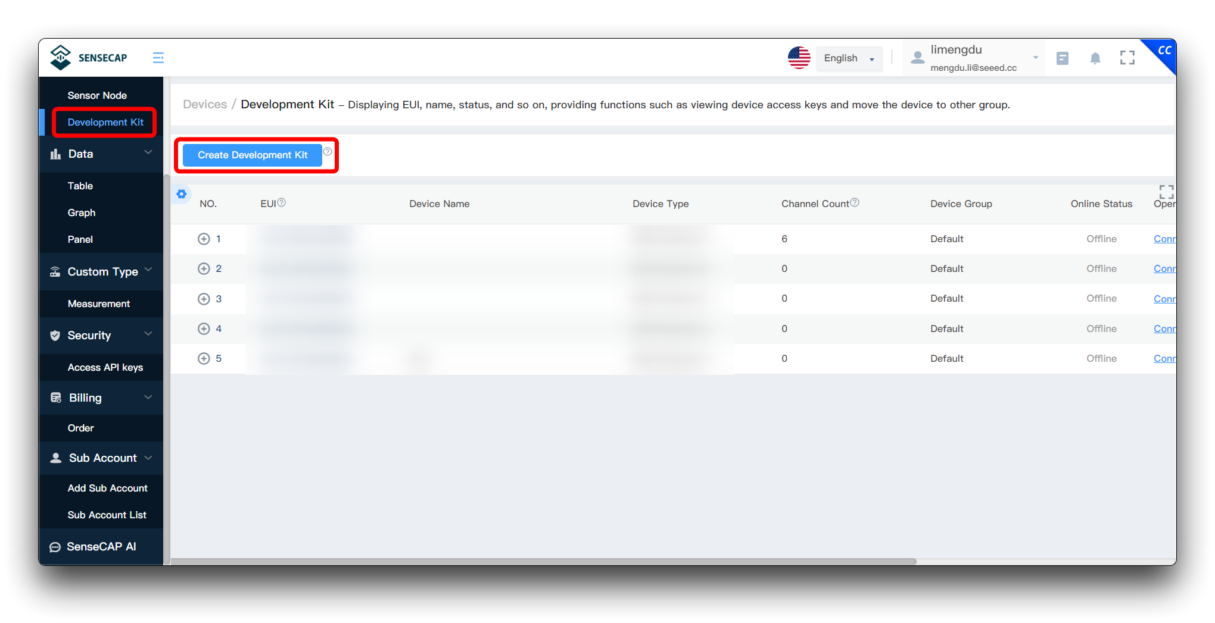Click the SenseCAP AI chat icon
Viewport: 1215px width, 623px height.
point(55,547)
